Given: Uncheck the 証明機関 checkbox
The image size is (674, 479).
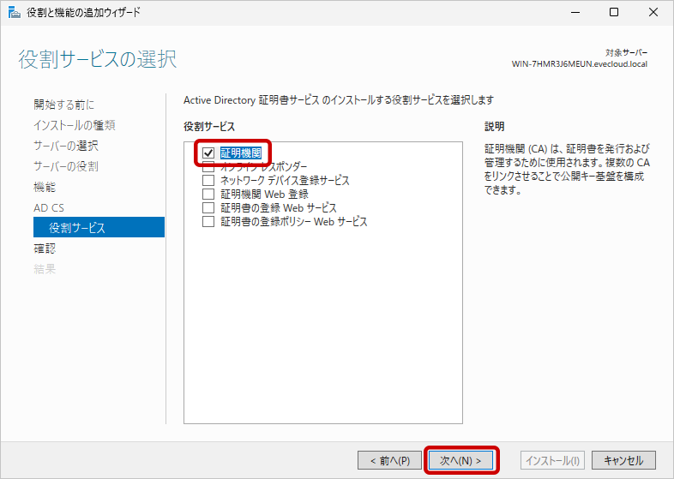Looking at the screenshot, I should click(x=208, y=153).
